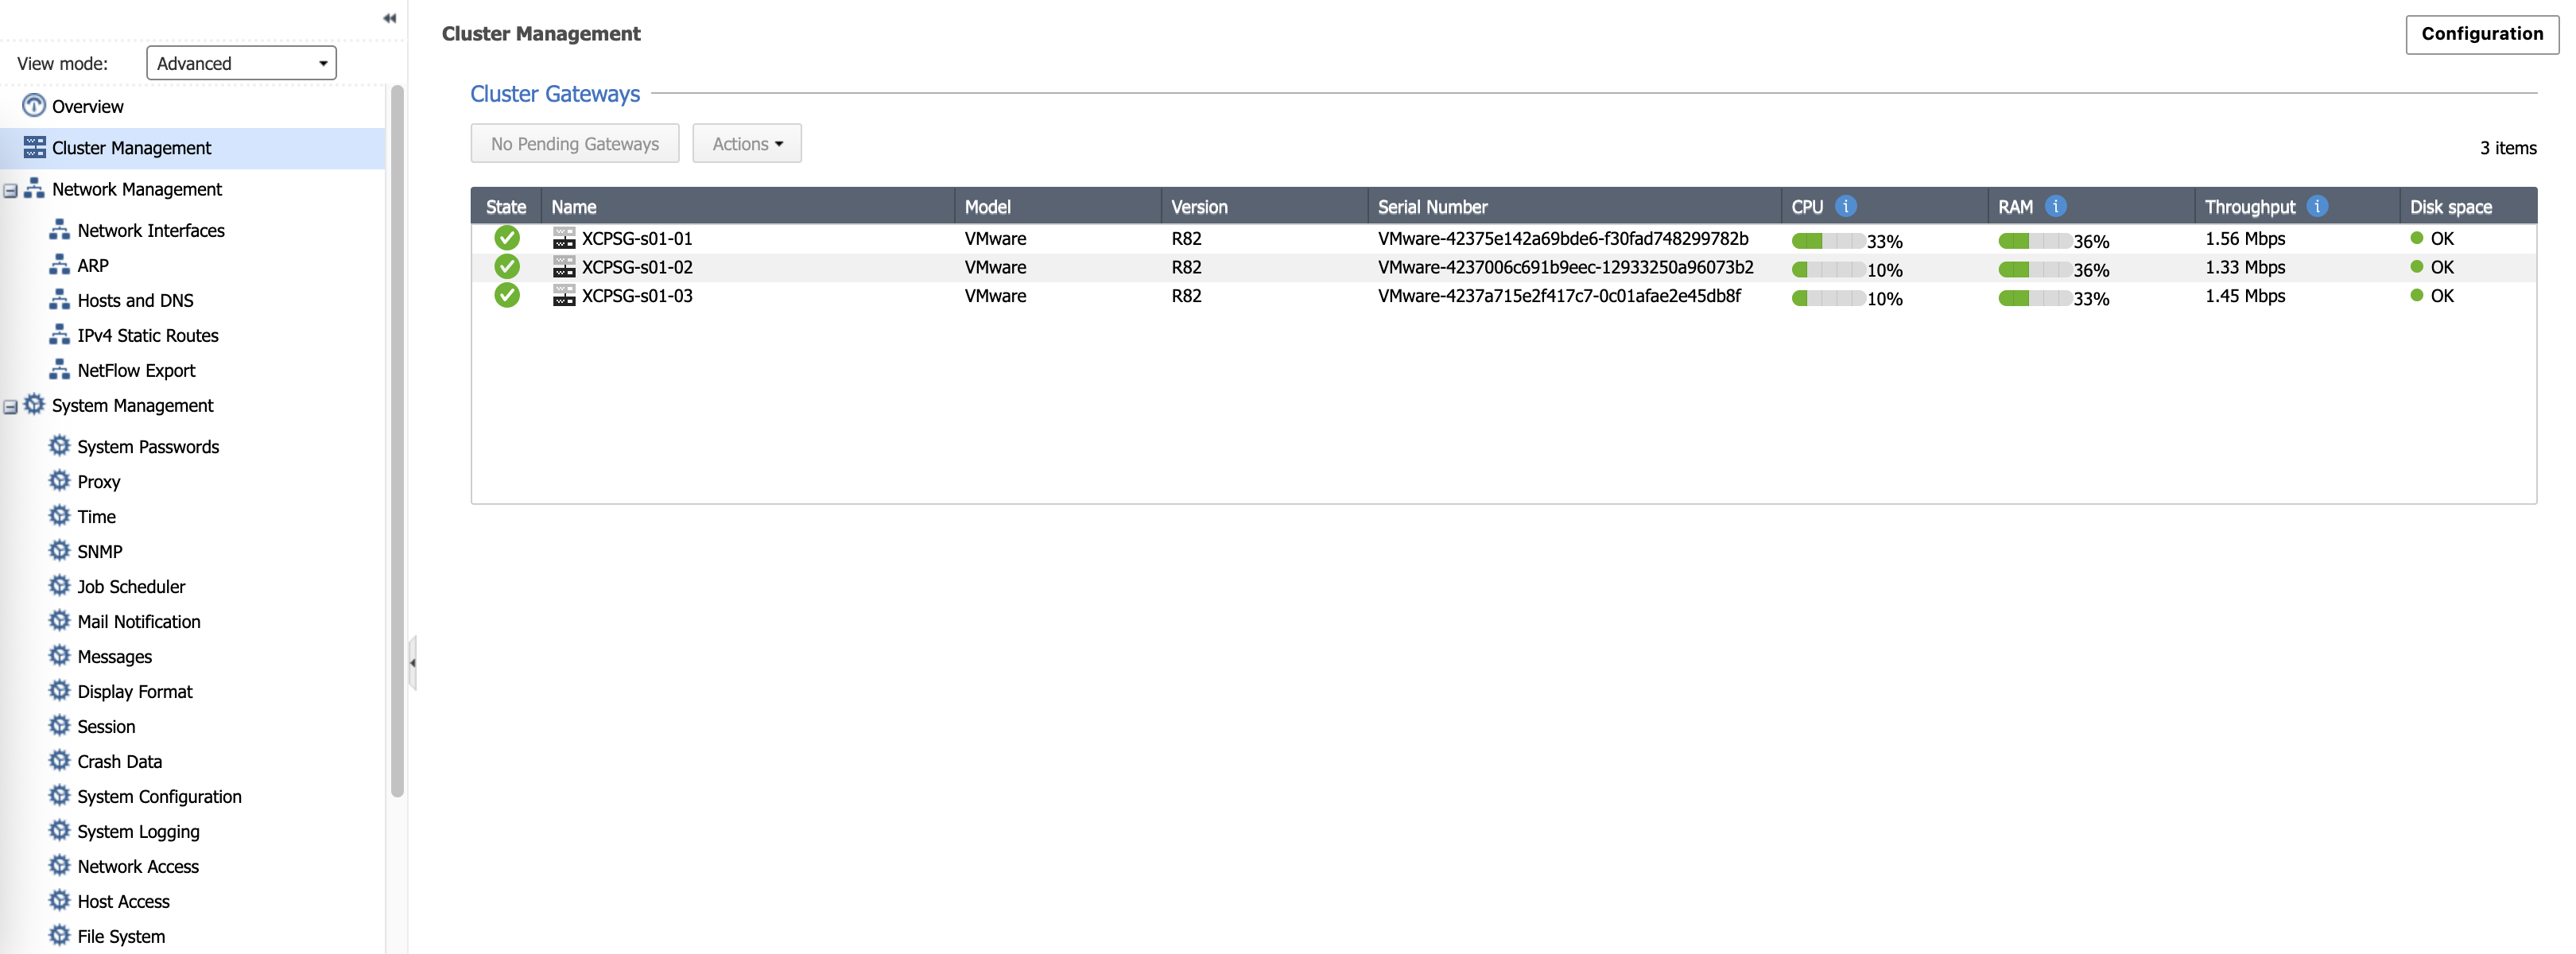This screenshot has width=2576, height=954.
Task: Click the Throughput column info icon
Action: [2316, 206]
